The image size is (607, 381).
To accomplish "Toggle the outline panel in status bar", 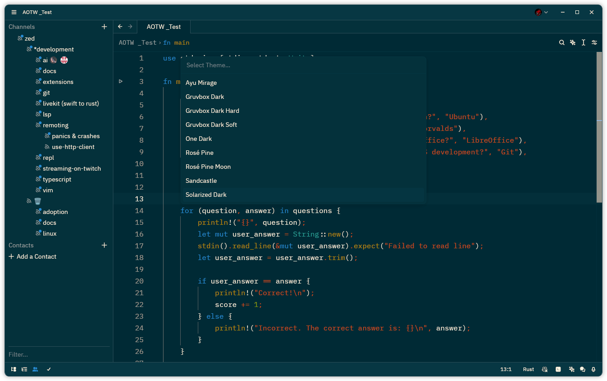I will [x=24, y=369].
